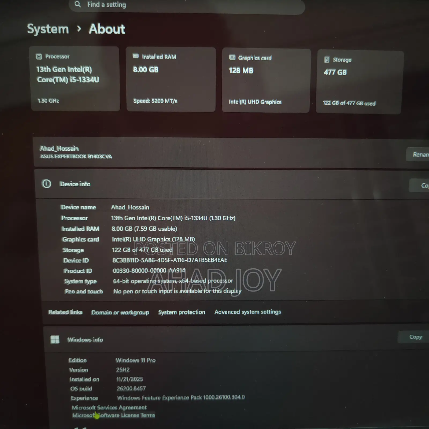
Task: Click the Windows logo icon
Action: click(x=55, y=339)
